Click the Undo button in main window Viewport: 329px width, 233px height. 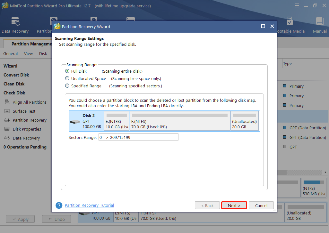pos(56,219)
